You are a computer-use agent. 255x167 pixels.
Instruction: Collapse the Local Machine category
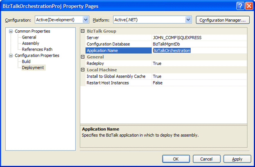(x=83, y=70)
